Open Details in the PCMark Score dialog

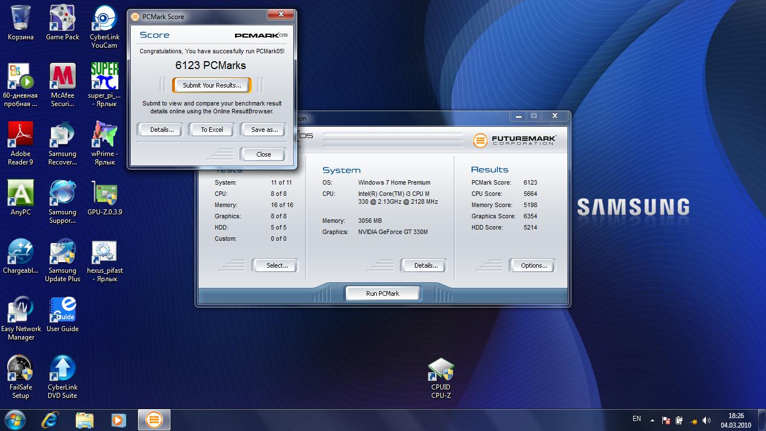[x=161, y=130]
